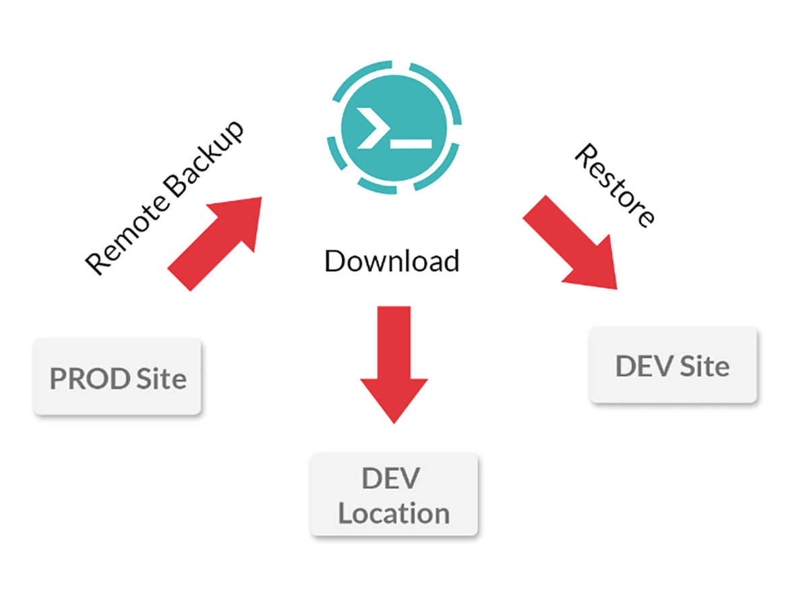Click the Download text label
The width and height of the screenshot is (809, 603).
[x=392, y=261]
